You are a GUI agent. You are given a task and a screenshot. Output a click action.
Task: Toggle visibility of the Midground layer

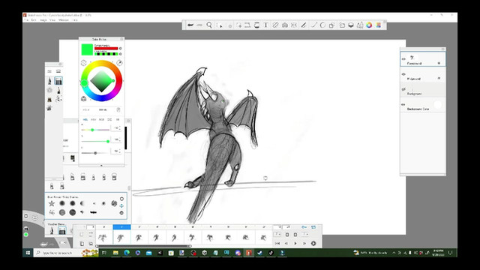(403, 74)
